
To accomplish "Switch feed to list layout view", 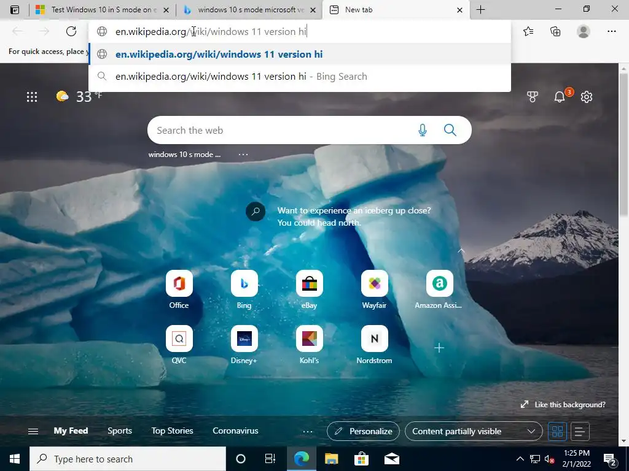I will pos(580,431).
